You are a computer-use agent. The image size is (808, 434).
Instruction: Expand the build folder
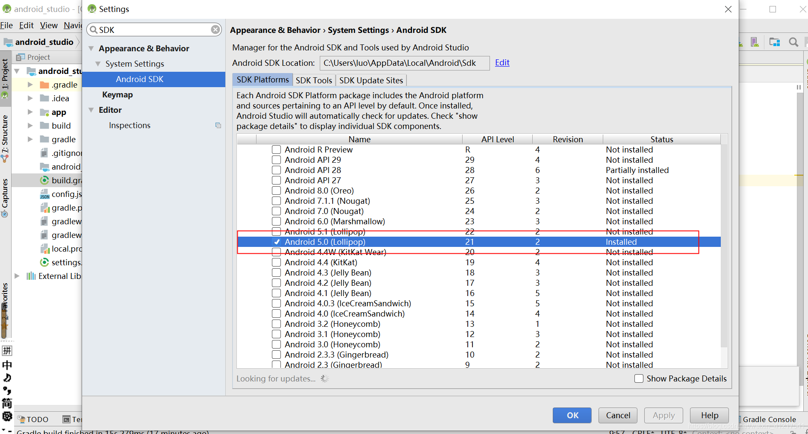point(30,126)
